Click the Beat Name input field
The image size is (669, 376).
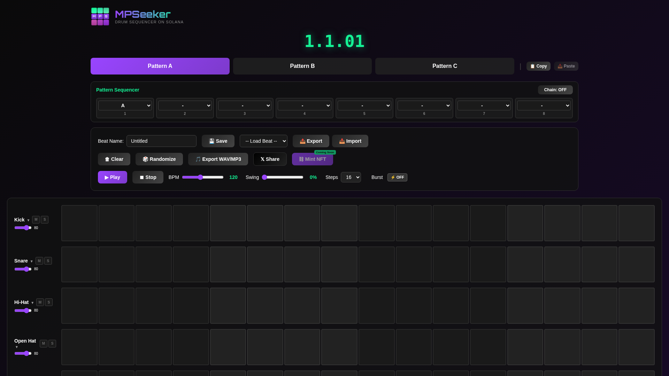[x=161, y=141]
